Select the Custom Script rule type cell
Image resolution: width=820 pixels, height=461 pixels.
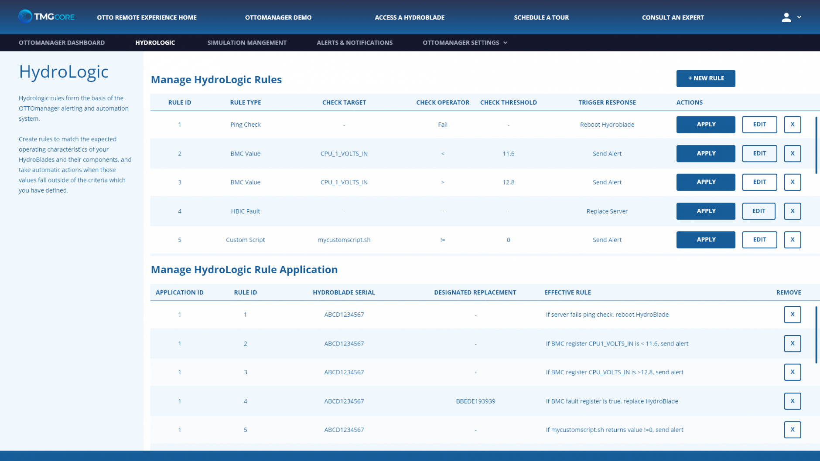(x=245, y=240)
